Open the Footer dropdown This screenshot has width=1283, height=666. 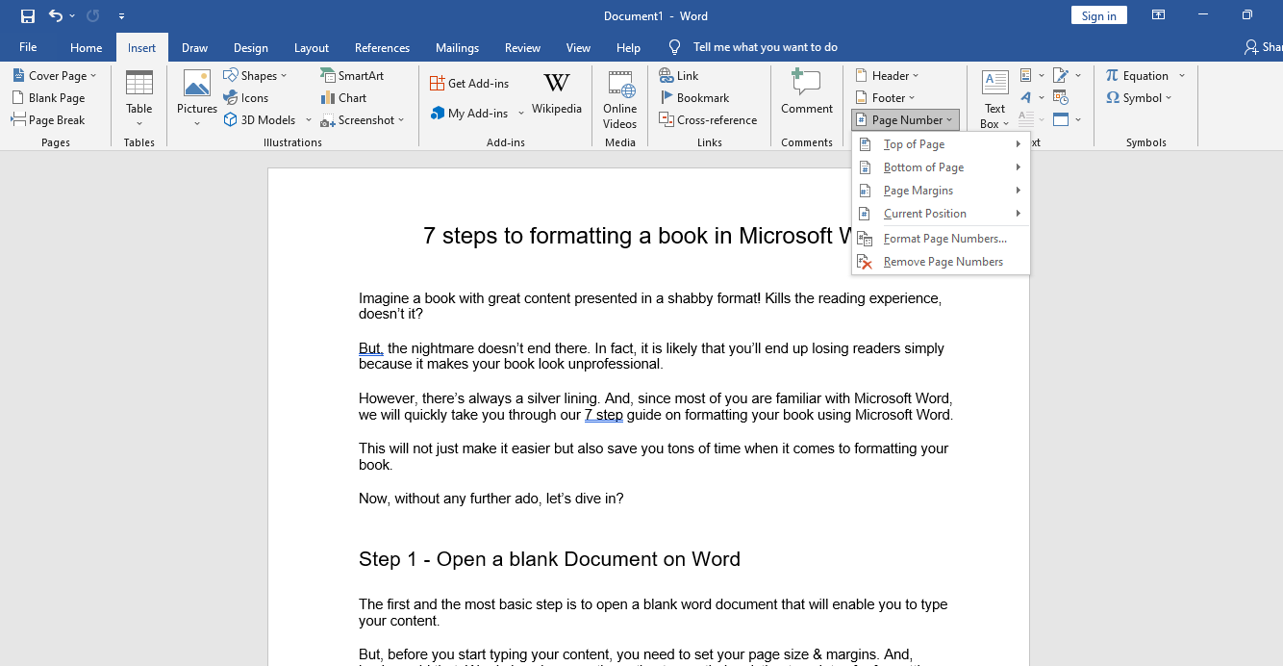coord(886,98)
